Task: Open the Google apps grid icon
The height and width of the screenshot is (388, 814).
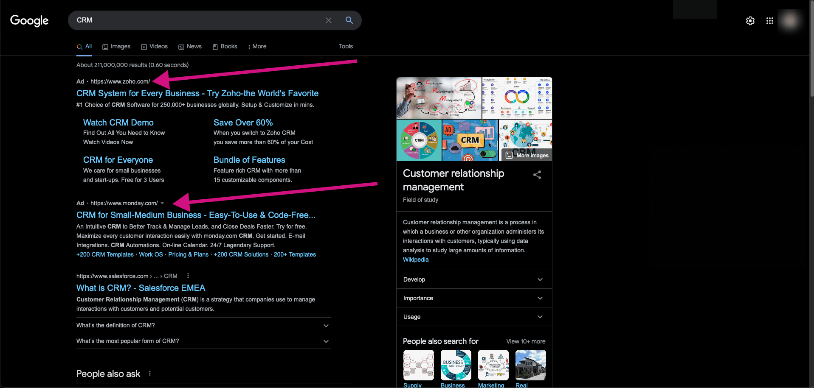Action: point(770,21)
